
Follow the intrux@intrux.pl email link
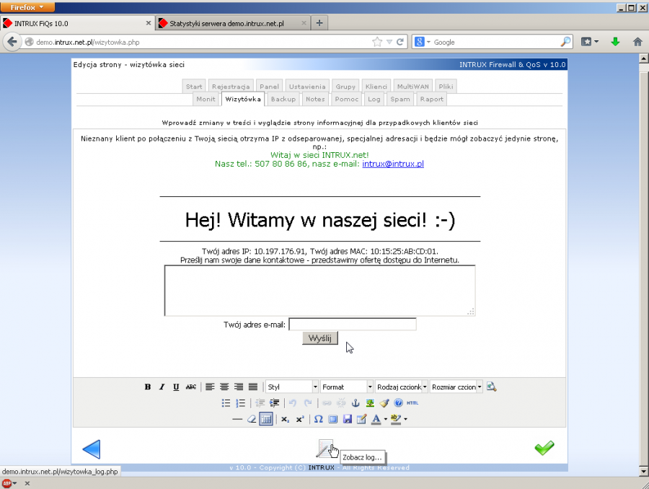click(x=393, y=164)
